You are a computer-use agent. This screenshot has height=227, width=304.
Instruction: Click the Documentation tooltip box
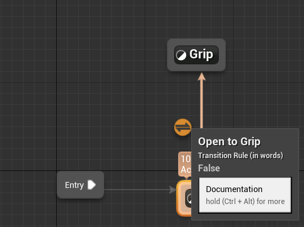click(245, 195)
